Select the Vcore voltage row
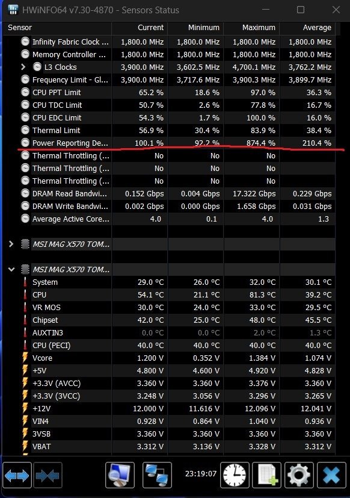 pos(169,358)
